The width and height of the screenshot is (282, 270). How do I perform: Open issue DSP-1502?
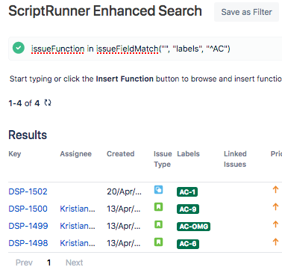click(x=28, y=191)
